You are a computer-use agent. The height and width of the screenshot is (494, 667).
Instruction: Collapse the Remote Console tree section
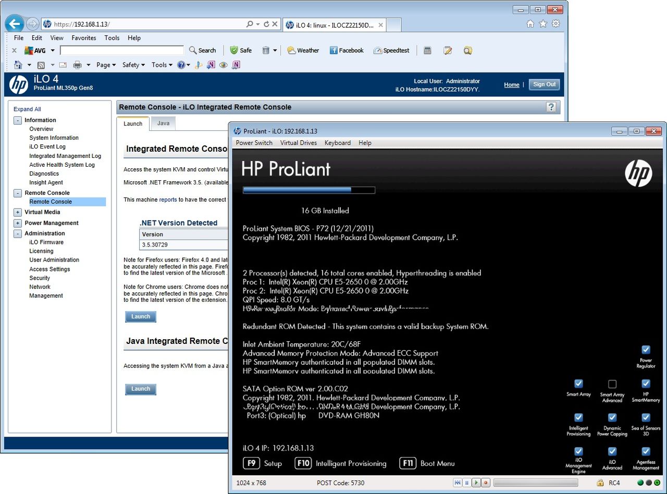pos(18,193)
